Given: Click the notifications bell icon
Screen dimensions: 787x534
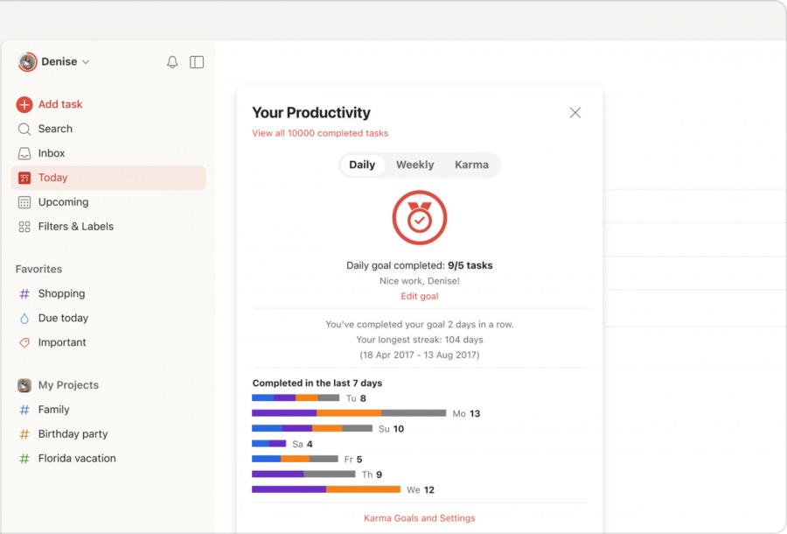Looking at the screenshot, I should click(172, 61).
